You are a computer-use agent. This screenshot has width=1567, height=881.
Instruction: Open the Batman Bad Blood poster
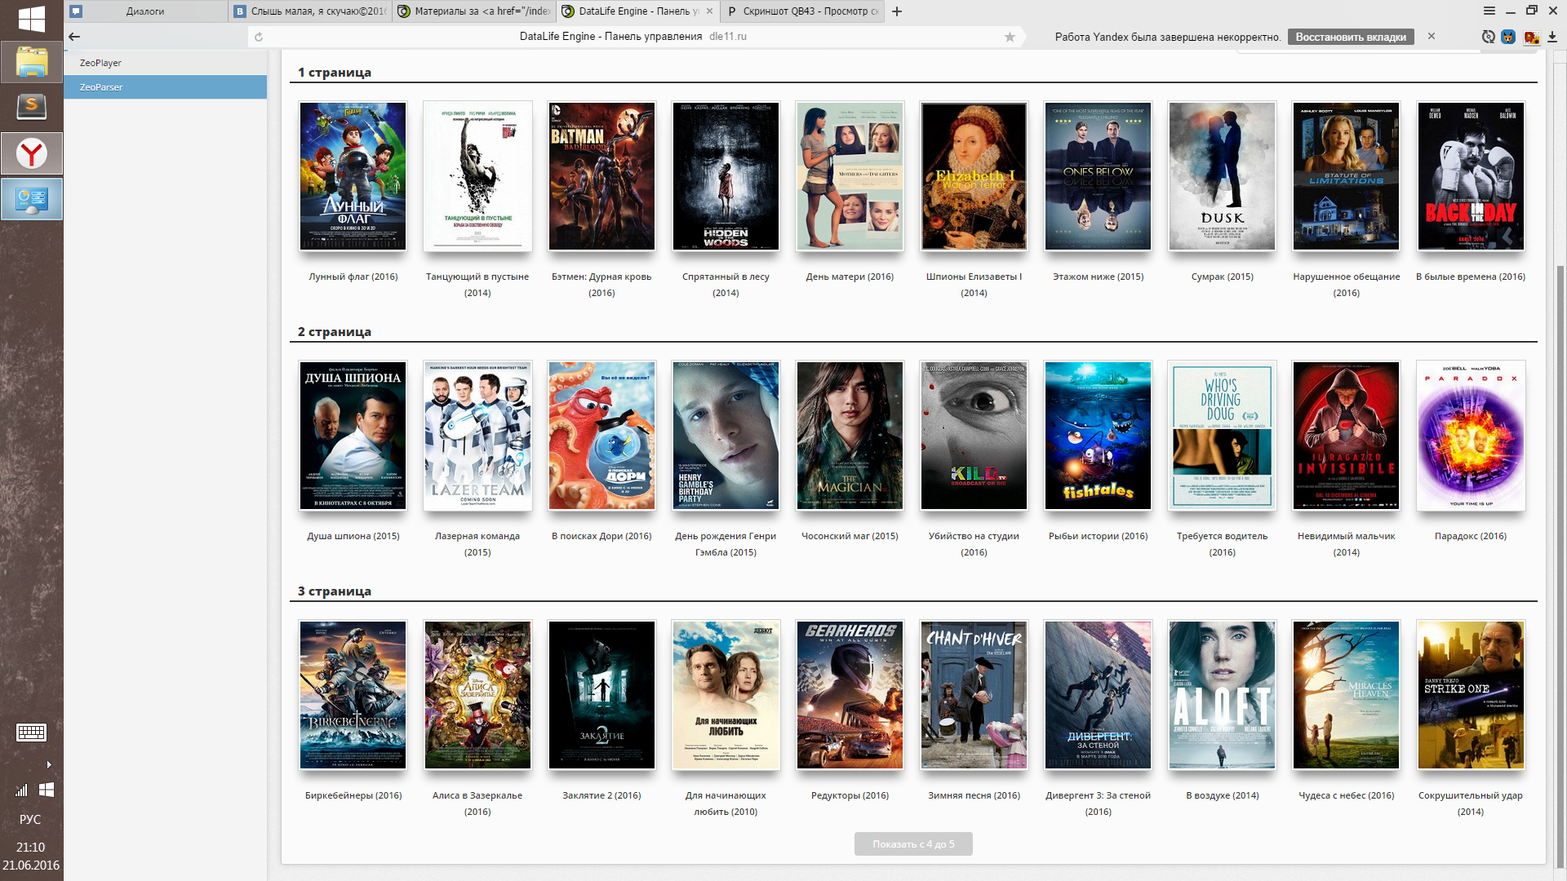pyautogui.click(x=601, y=176)
